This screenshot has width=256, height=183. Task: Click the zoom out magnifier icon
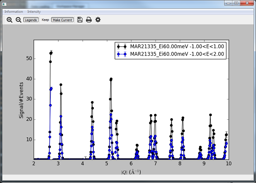[x=18, y=20]
